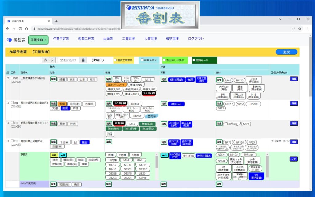Go to the 人員管理 menu
Screen dimensions: 315x197
150,39
